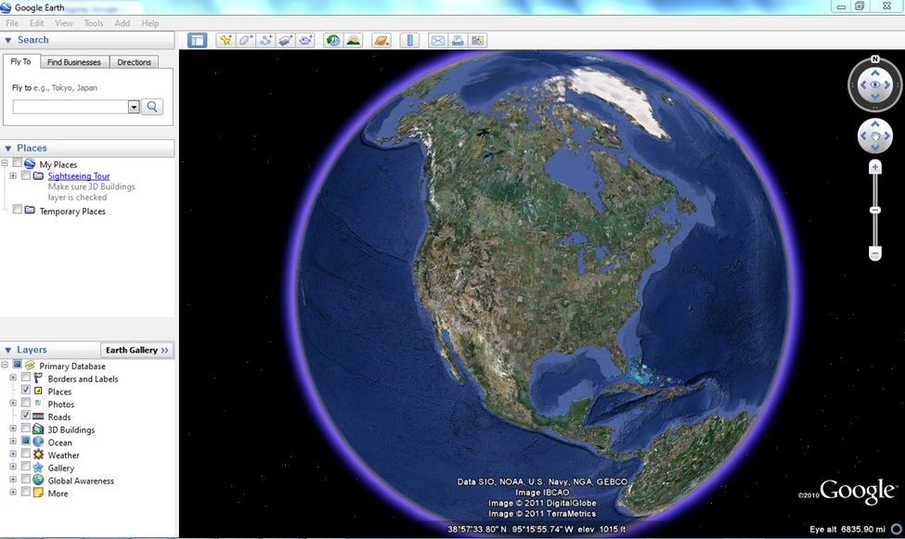Enable the 3D Buildings checkbox

click(25, 429)
